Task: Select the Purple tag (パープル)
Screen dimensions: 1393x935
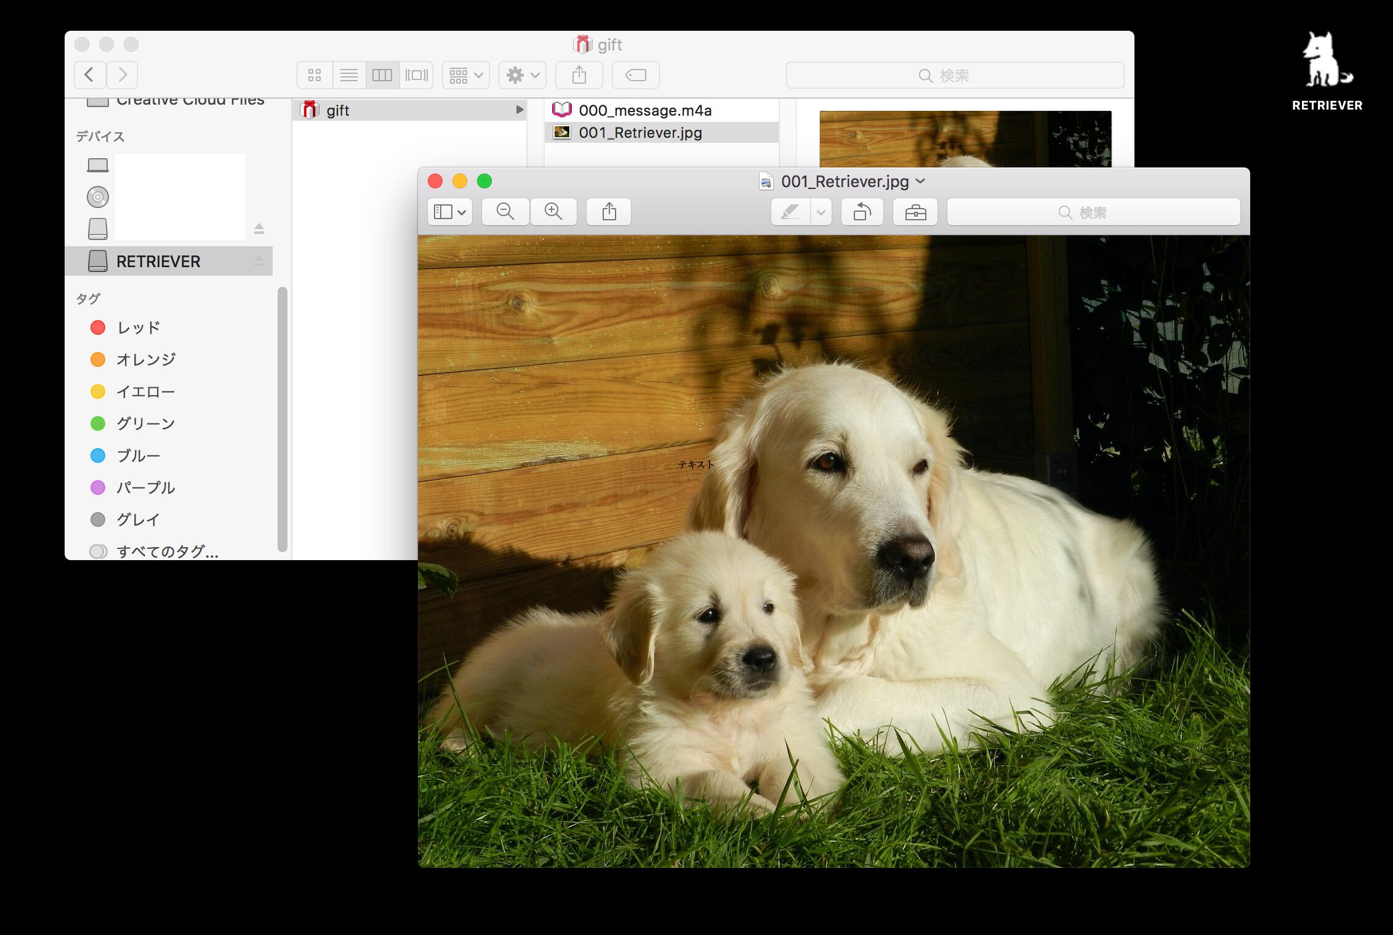Action: 134,488
